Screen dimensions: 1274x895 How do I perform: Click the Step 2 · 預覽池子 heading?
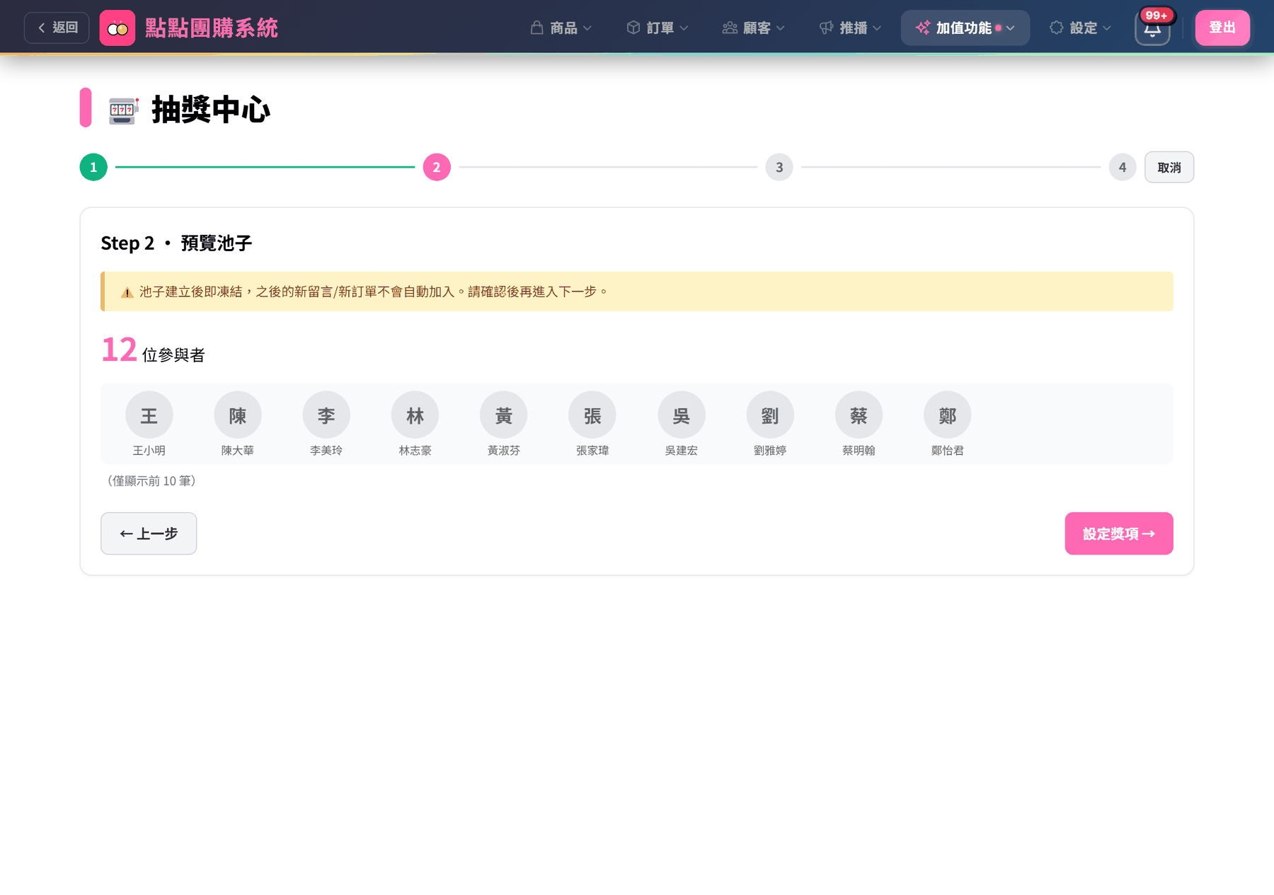176,243
